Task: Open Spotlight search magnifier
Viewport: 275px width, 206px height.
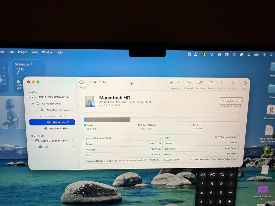Action: pyautogui.click(x=271, y=55)
